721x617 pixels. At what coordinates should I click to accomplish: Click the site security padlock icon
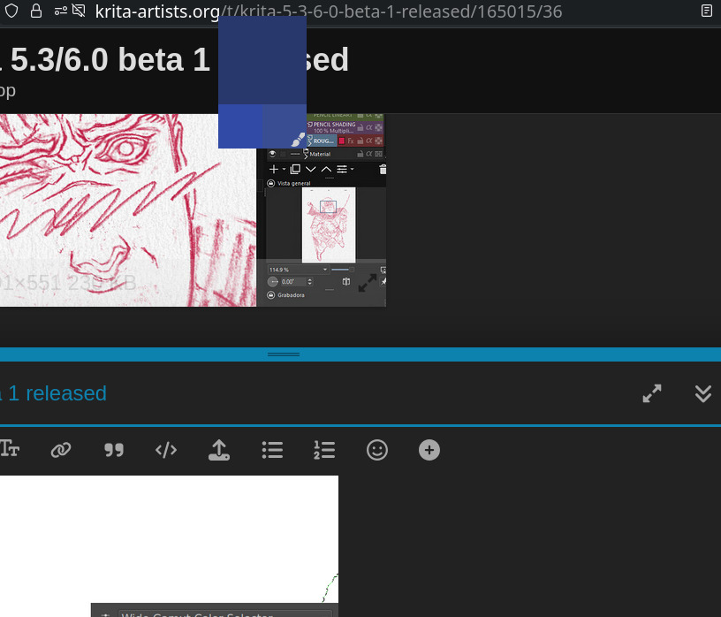(x=36, y=11)
